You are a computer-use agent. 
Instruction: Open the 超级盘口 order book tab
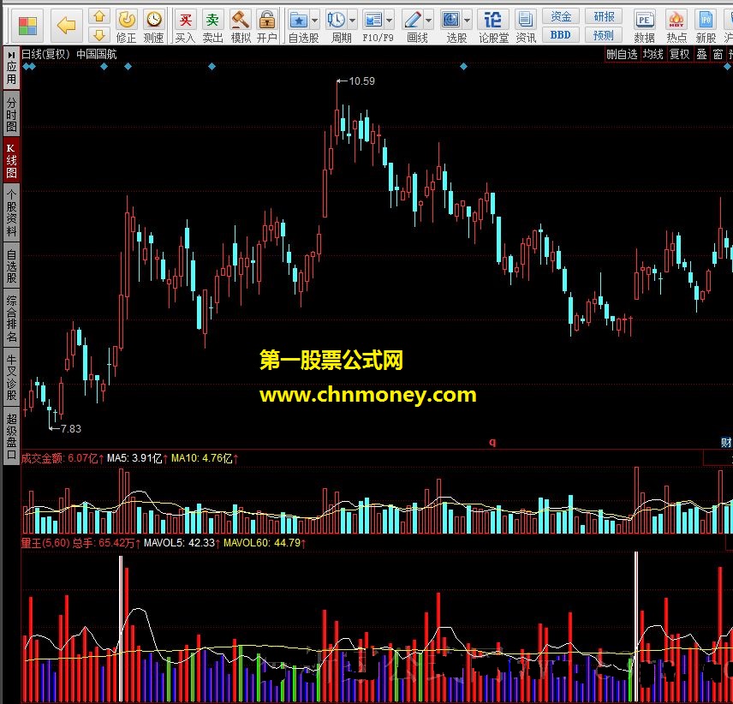11,436
